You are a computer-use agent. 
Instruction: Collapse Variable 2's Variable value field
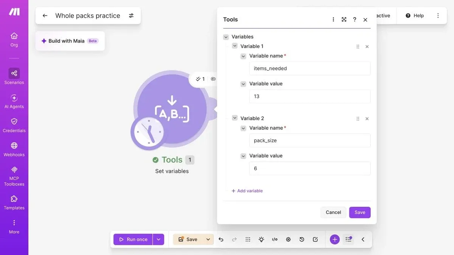[244, 156]
